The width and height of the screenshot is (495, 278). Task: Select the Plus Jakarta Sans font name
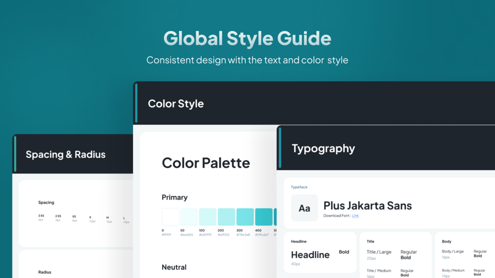point(367,206)
